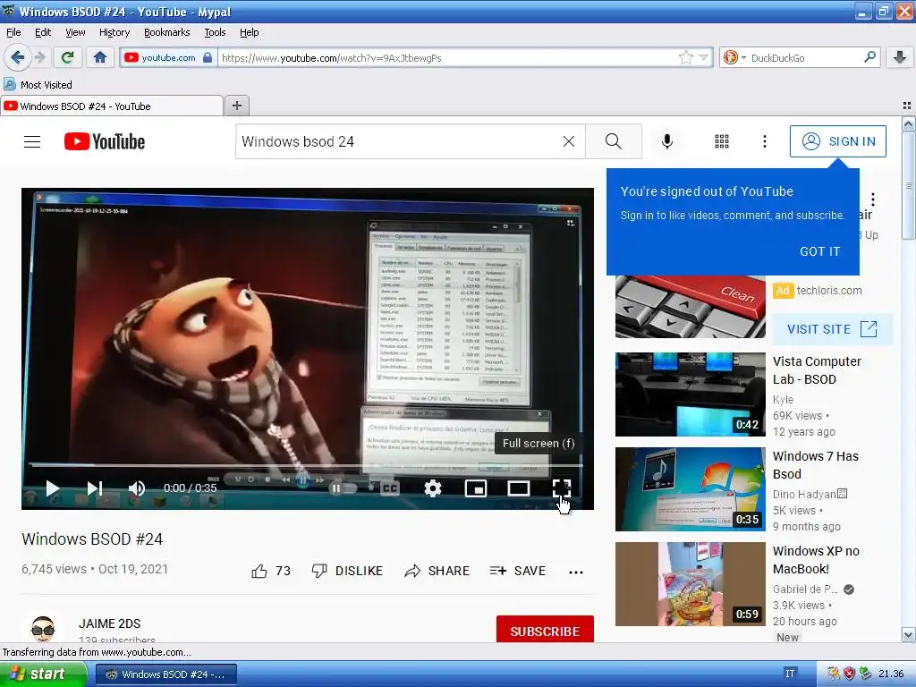
Task: Click the red SUBSCRIBE button
Action: (x=545, y=630)
